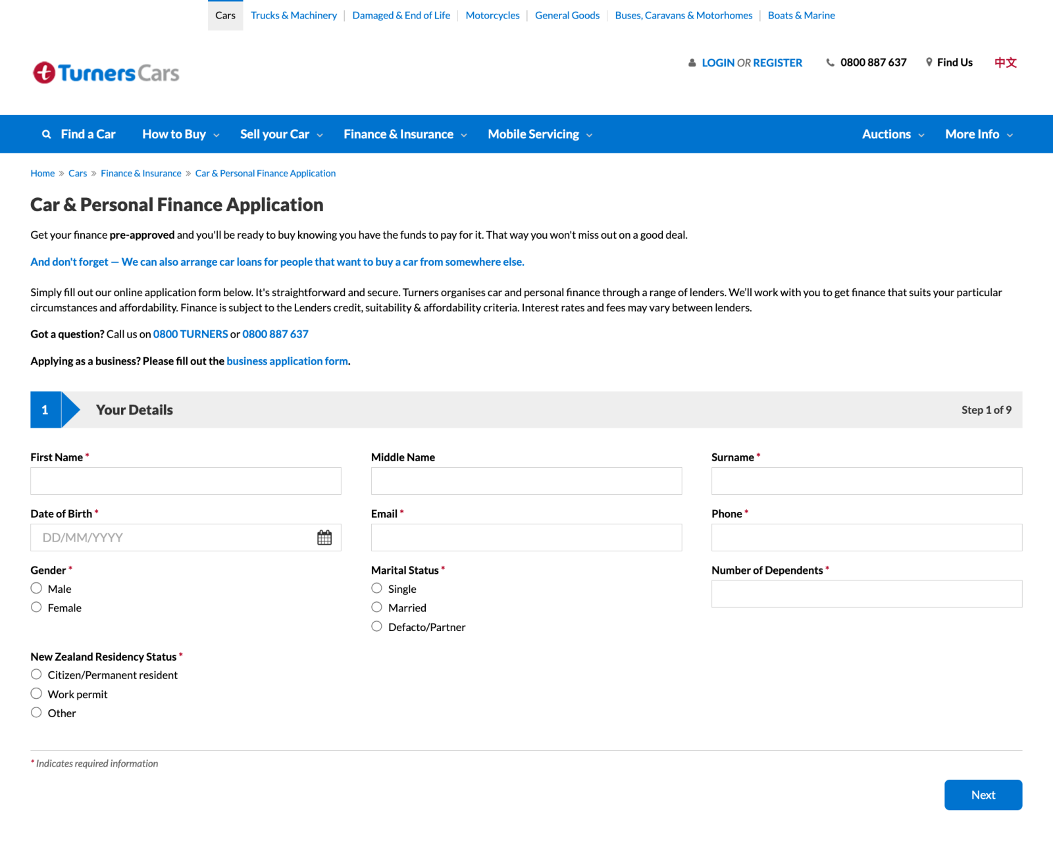Image resolution: width=1053 pixels, height=860 pixels.
Task: Click the car loans from somewhere else link
Action: (277, 262)
